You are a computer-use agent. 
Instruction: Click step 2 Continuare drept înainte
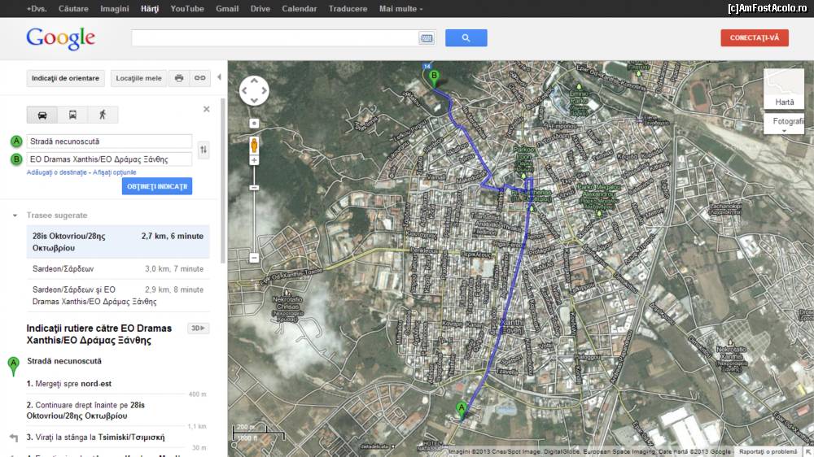click(85, 411)
